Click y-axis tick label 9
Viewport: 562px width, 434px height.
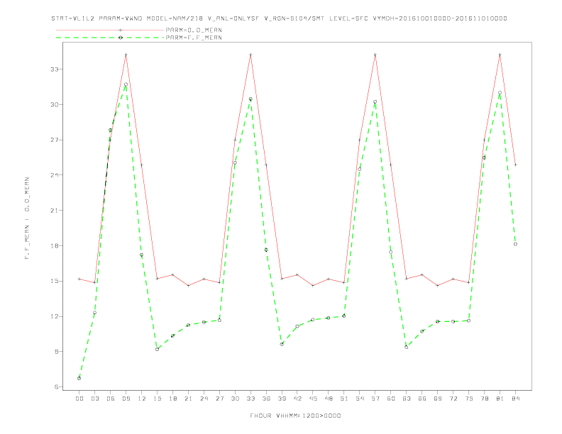point(56,352)
